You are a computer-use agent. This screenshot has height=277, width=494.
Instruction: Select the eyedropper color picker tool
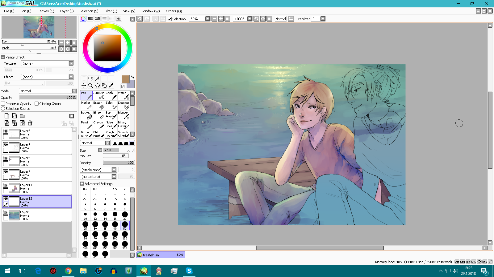[111, 86]
